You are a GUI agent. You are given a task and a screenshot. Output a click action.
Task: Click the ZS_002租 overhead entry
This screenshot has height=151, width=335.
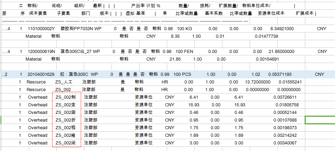tap(65, 128)
